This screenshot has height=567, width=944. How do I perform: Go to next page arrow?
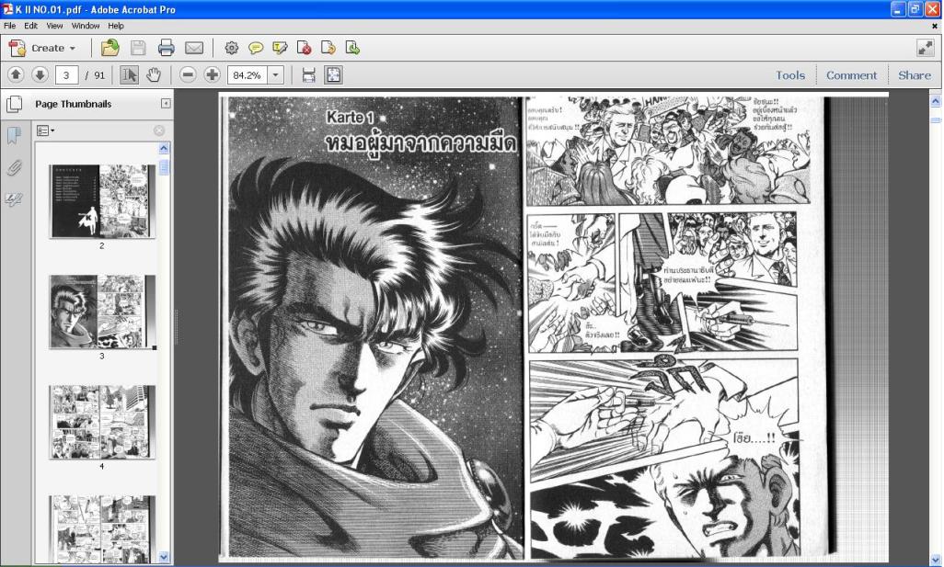pos(40,75)
